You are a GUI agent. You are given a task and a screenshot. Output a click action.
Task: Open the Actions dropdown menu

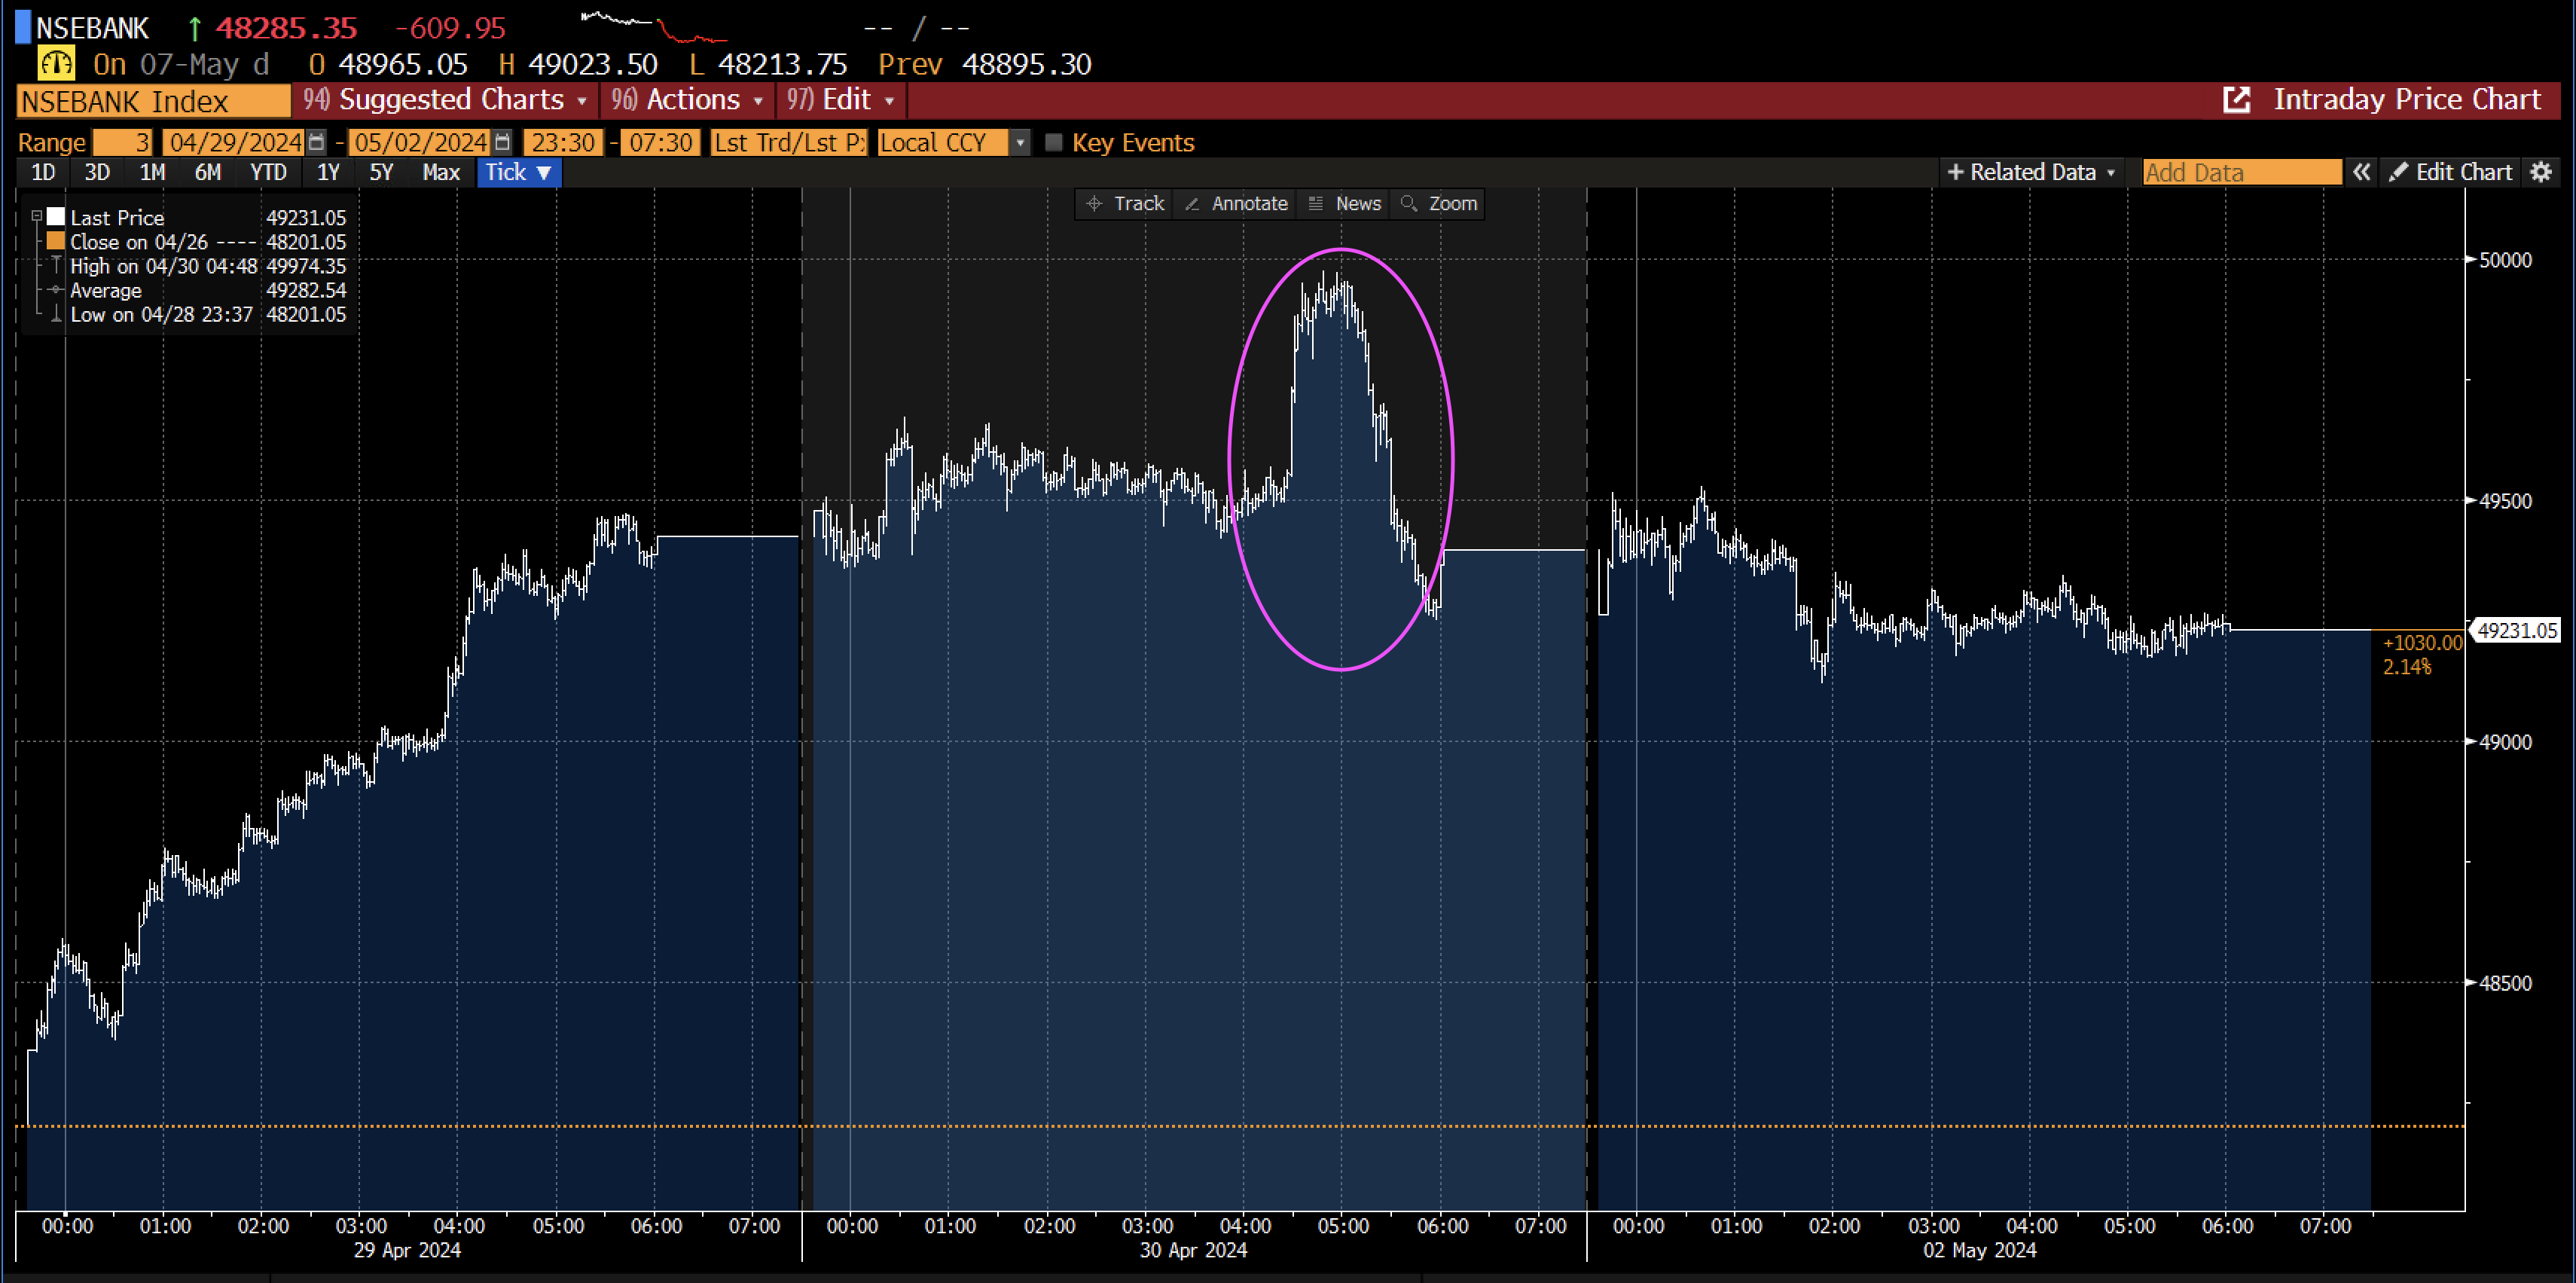coord(687,100)
